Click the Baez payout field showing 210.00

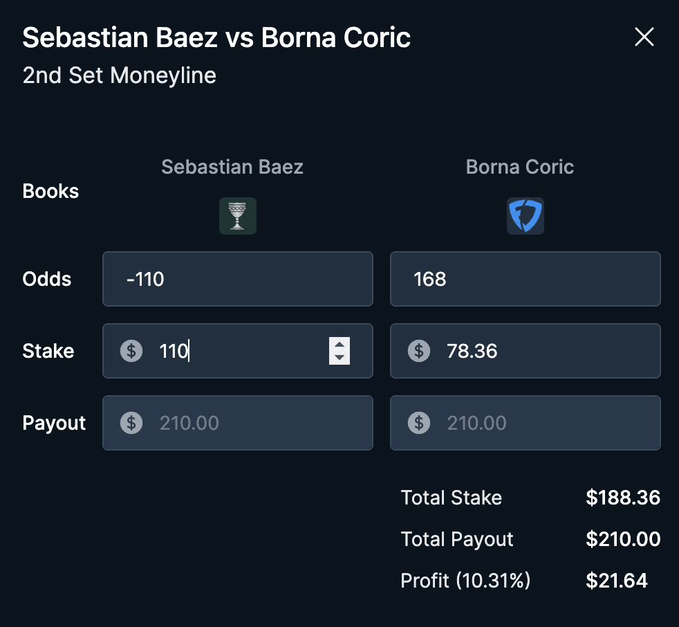tap(238, 423)
